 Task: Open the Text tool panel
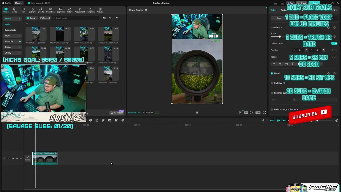click(23, 10)
